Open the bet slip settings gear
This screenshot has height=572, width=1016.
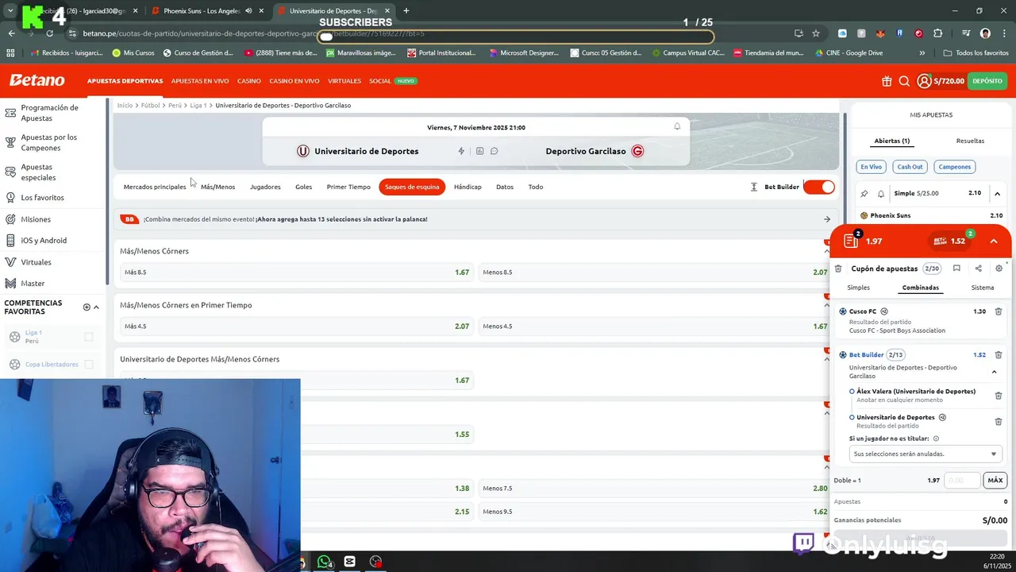pyautogui.click(x=999, y=269)
